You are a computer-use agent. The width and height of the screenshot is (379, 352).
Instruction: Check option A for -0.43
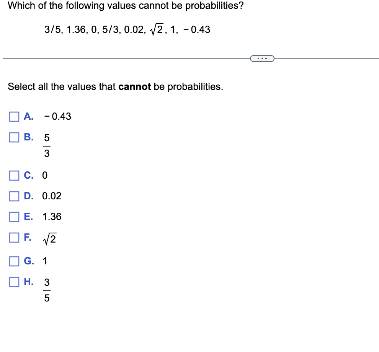point(14,116)
